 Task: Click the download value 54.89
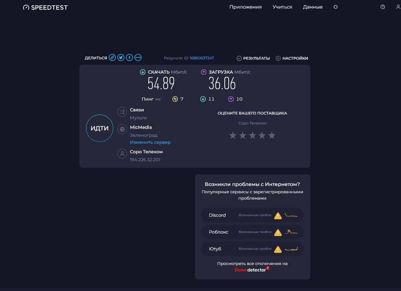point(161,83)
